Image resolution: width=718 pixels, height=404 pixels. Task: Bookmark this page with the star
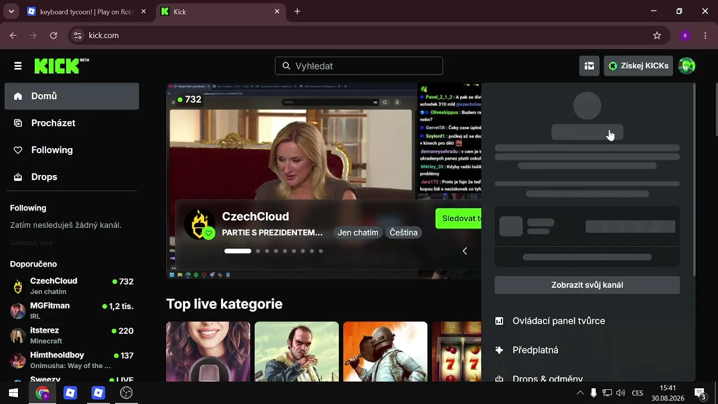click(x=657, y=35)
